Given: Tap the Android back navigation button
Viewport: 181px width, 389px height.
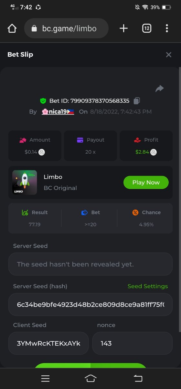Looking at the screenshot, I should (138, 378).
